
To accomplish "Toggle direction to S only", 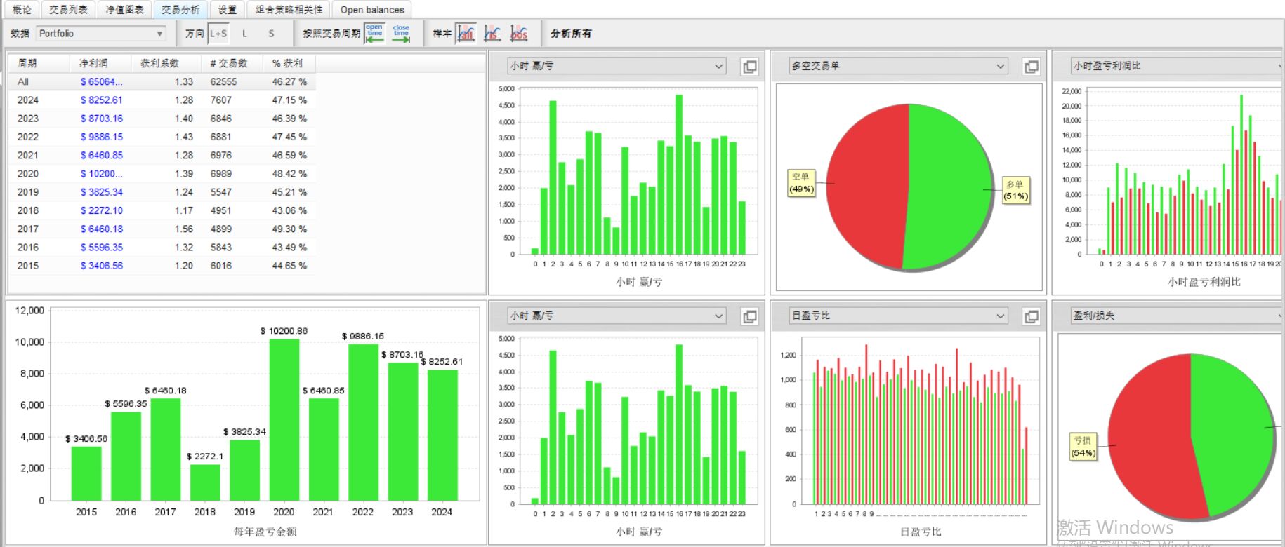I will pyautogui.click(x=271, y=33).
